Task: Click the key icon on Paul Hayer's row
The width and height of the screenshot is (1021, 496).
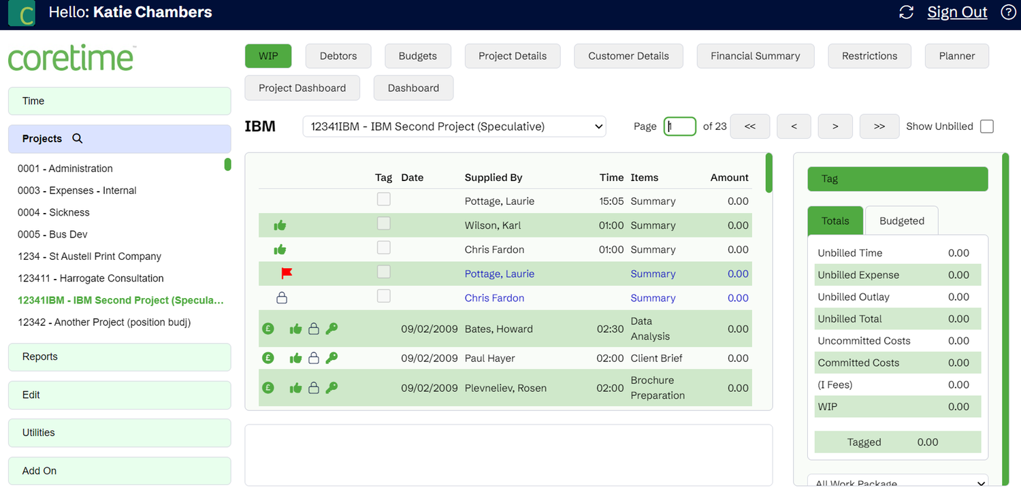Action: [x=331, y=358]
